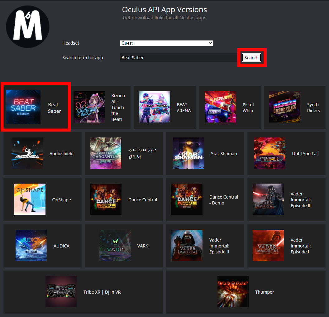Open the BEAT ARENA cover art
Image resolution: width=329 pixels, height=317 pixels.
(155, 107)
